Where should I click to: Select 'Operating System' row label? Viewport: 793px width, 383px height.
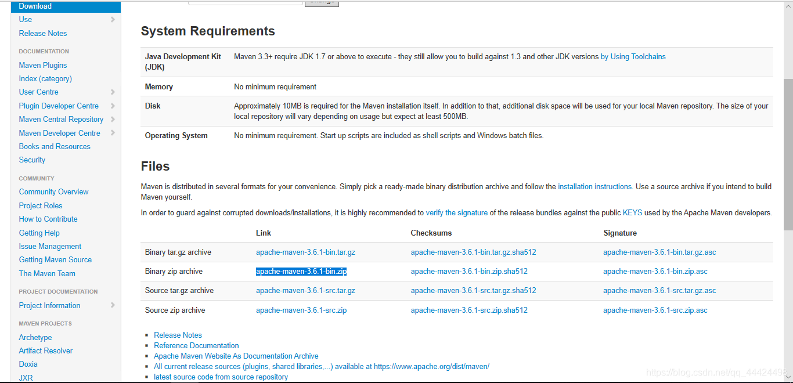pos(176,136)
